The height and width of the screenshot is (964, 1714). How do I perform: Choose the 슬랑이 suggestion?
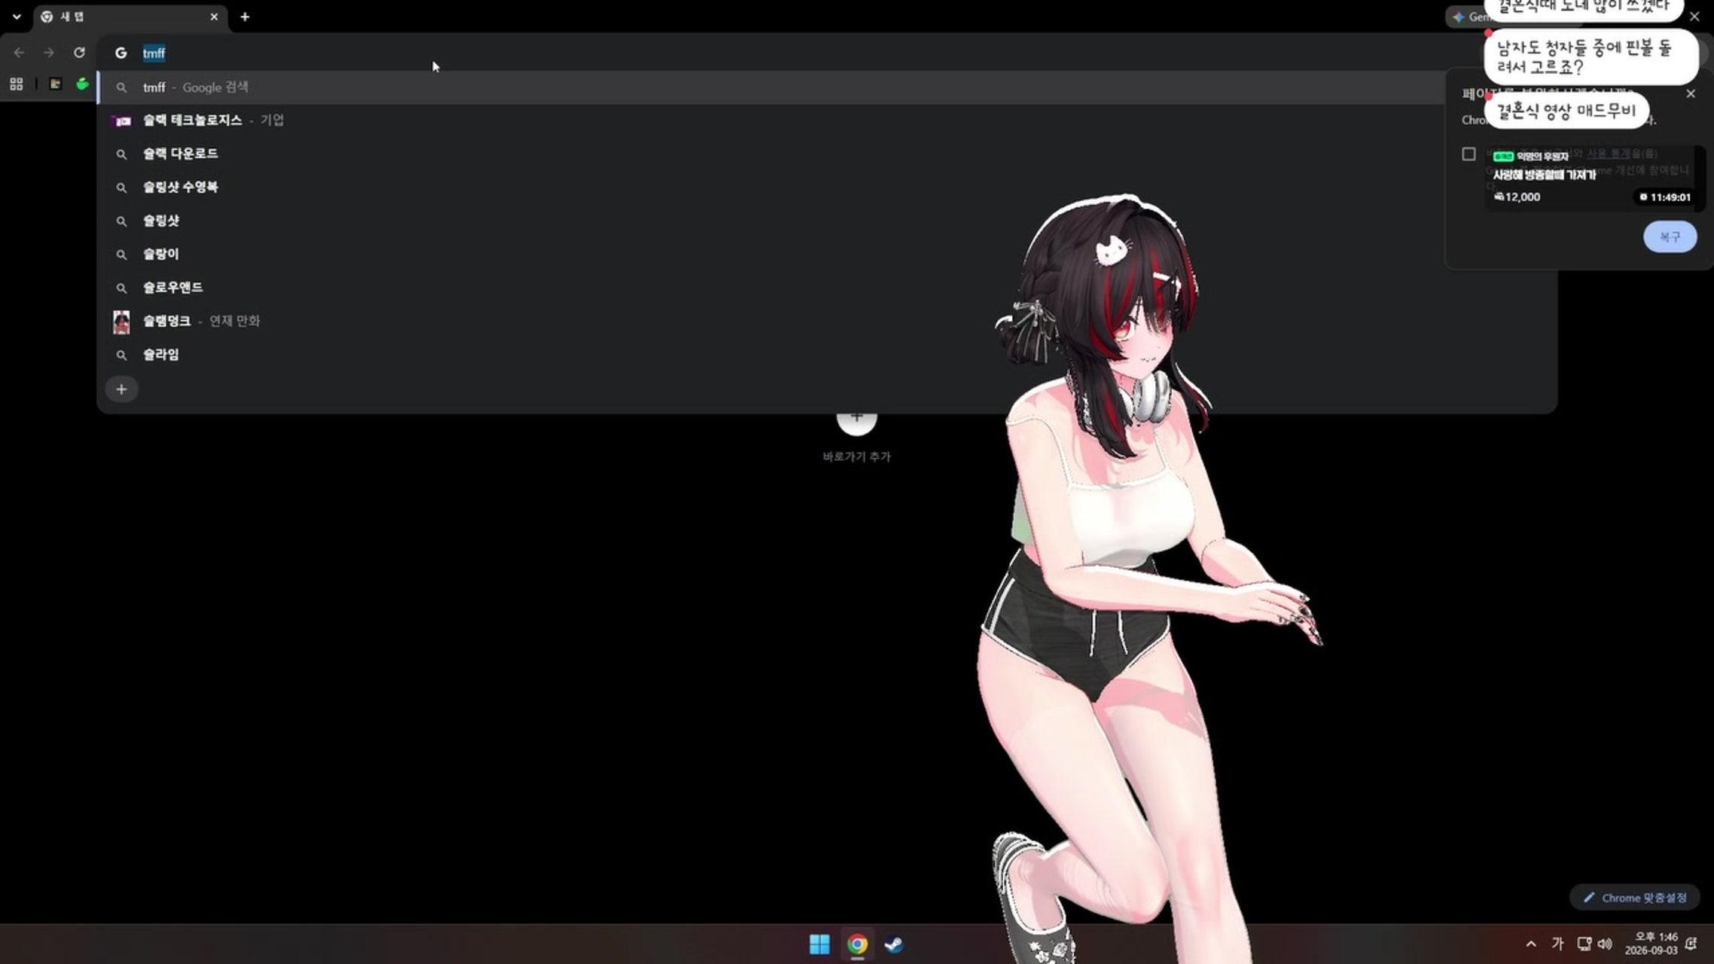[827, 254]
